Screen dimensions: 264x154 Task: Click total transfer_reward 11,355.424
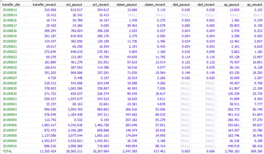click(48, 151)
